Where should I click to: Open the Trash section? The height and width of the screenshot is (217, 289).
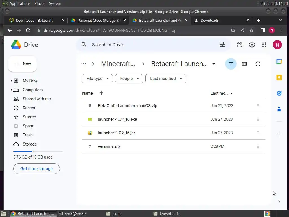pos(28,135)
